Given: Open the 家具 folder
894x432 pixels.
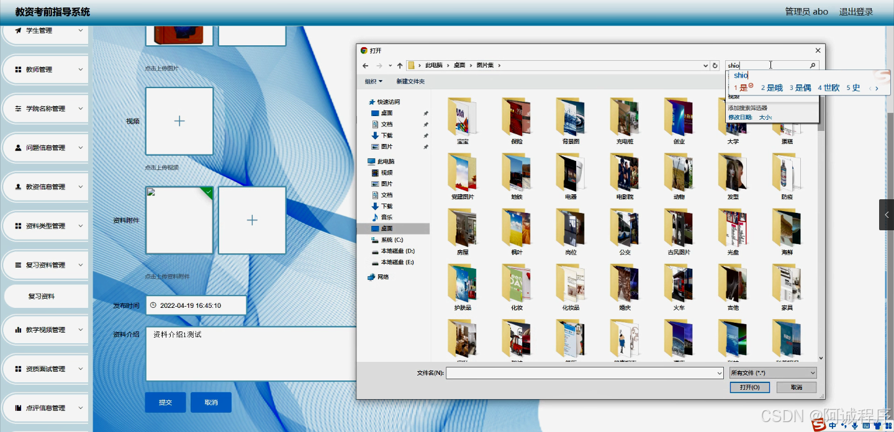Looking at the screenshot, I should click(787, 287).
